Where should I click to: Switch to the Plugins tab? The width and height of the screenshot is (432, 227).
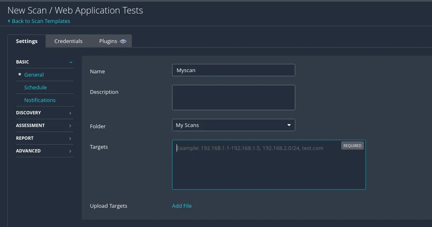108,41
